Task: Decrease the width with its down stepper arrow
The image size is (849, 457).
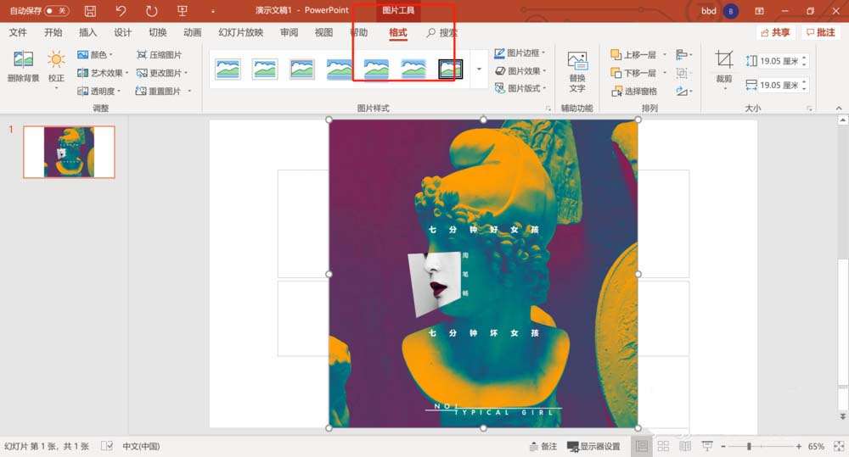Action: click(x=804, y=88)
